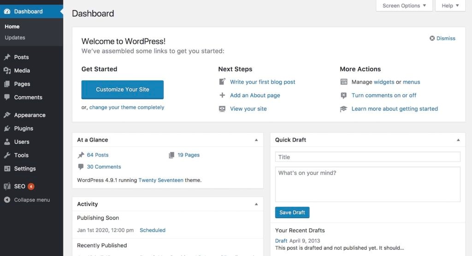
Task: Open the Settings menu item
Action: coord(25,169)
